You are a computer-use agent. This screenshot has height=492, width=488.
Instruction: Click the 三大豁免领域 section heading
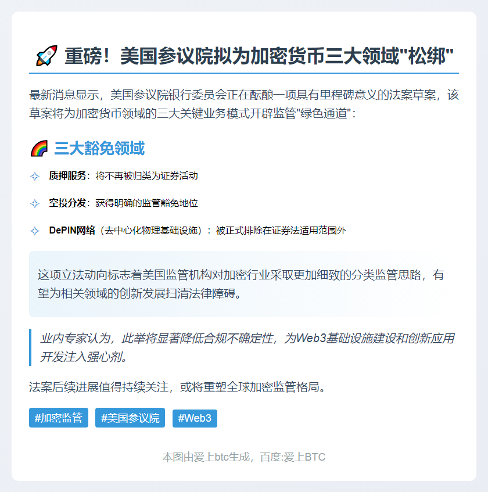99,148
